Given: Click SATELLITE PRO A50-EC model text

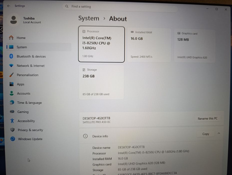Looking at the screenshot, I should click(x=96, y=122).
